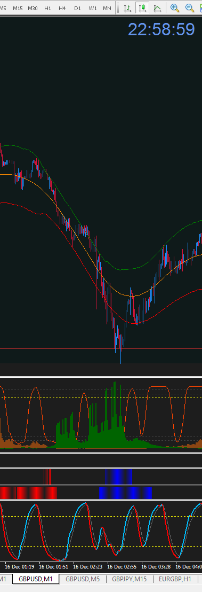The height and width of the screenshot is (592, 202).
Task: Click the lower long blue signal block
Action: (x=125, y=493)
